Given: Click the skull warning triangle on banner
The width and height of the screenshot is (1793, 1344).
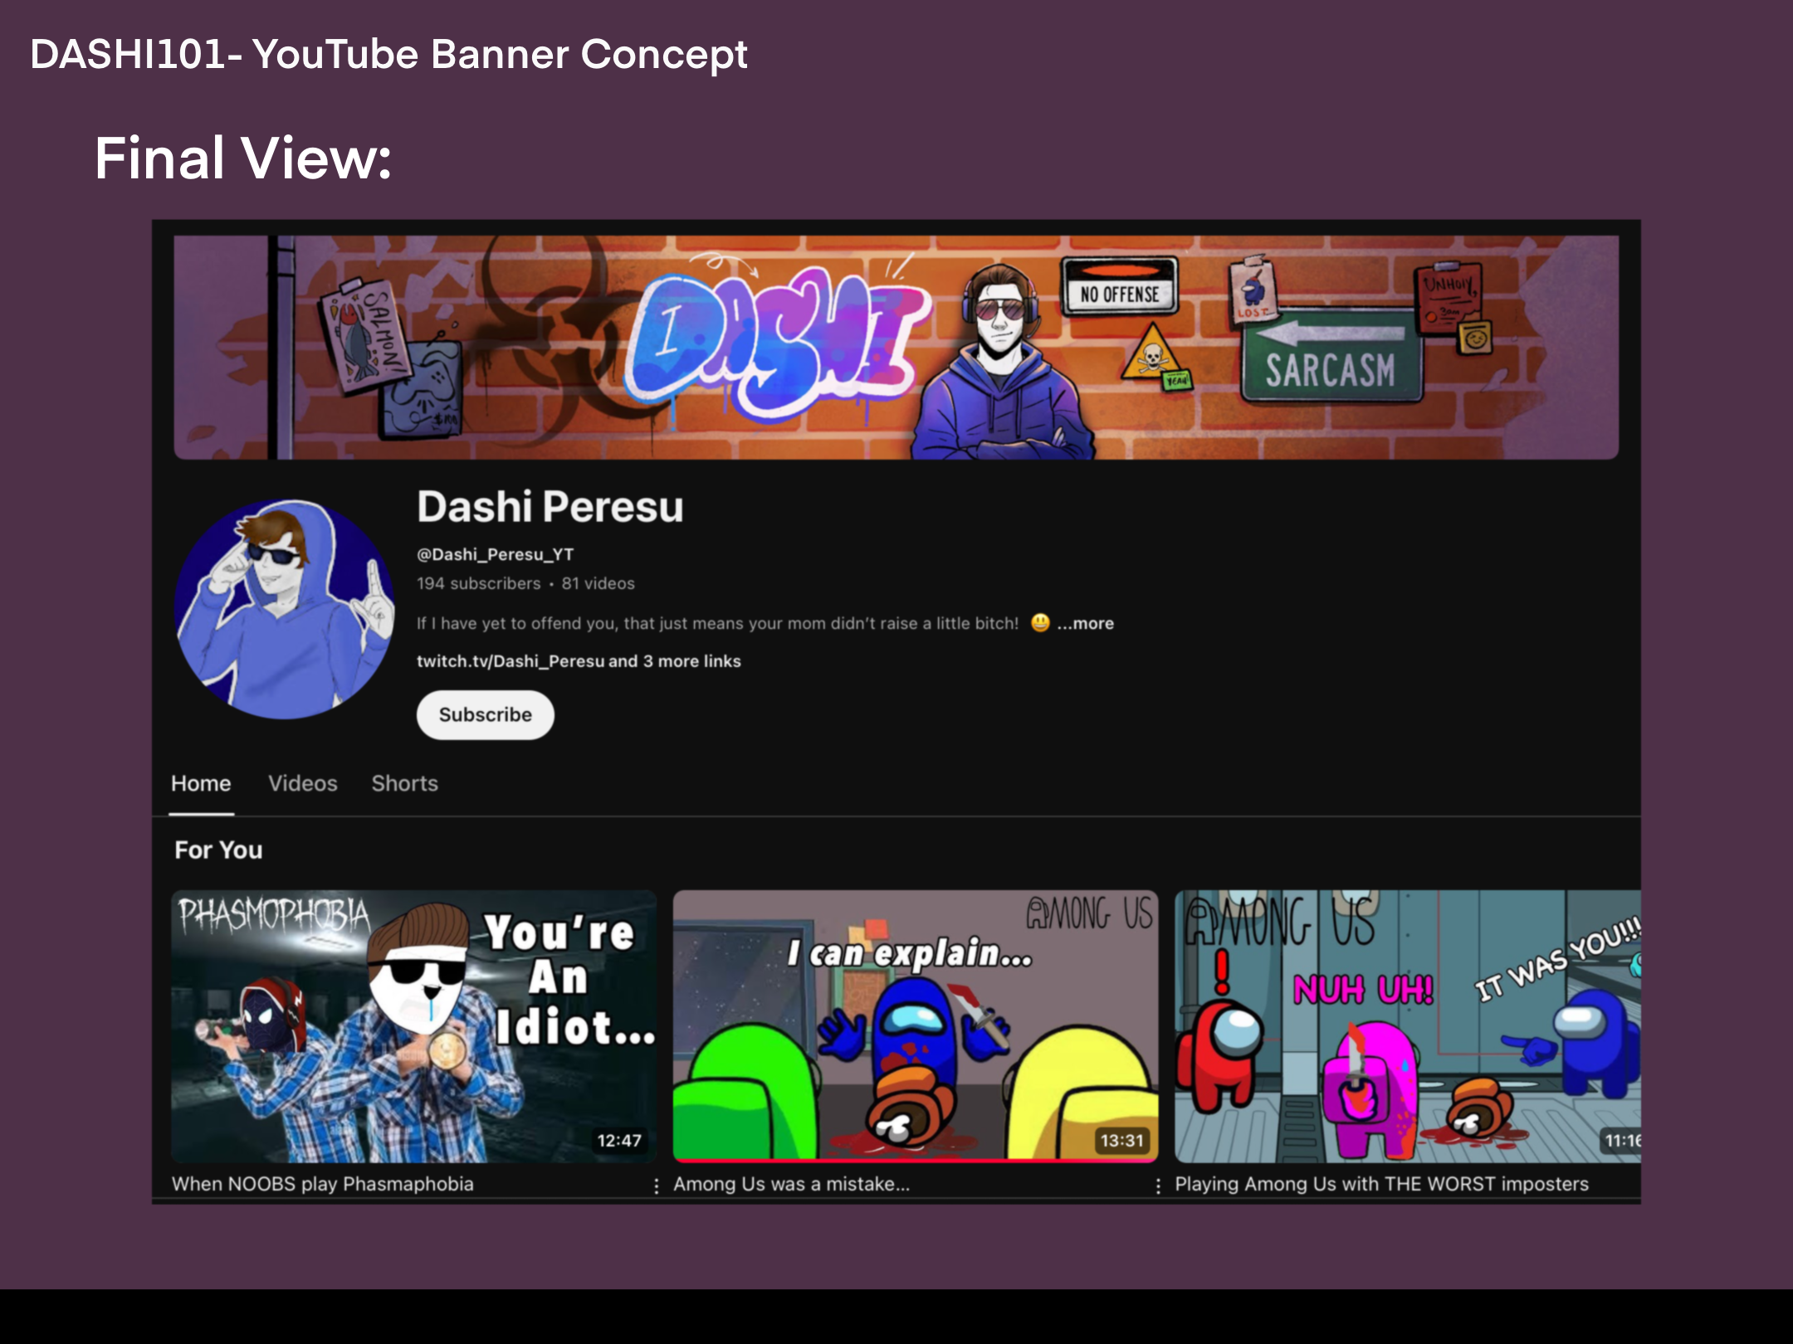Looking at the screenshot, I should click(1151, 353).
